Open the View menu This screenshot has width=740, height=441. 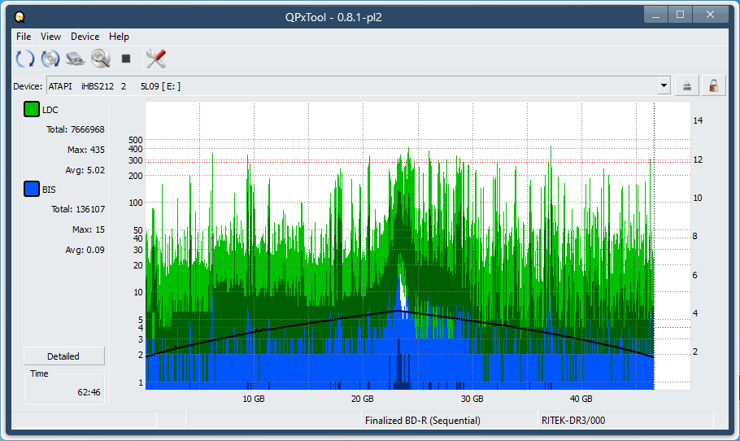point(50,37)
